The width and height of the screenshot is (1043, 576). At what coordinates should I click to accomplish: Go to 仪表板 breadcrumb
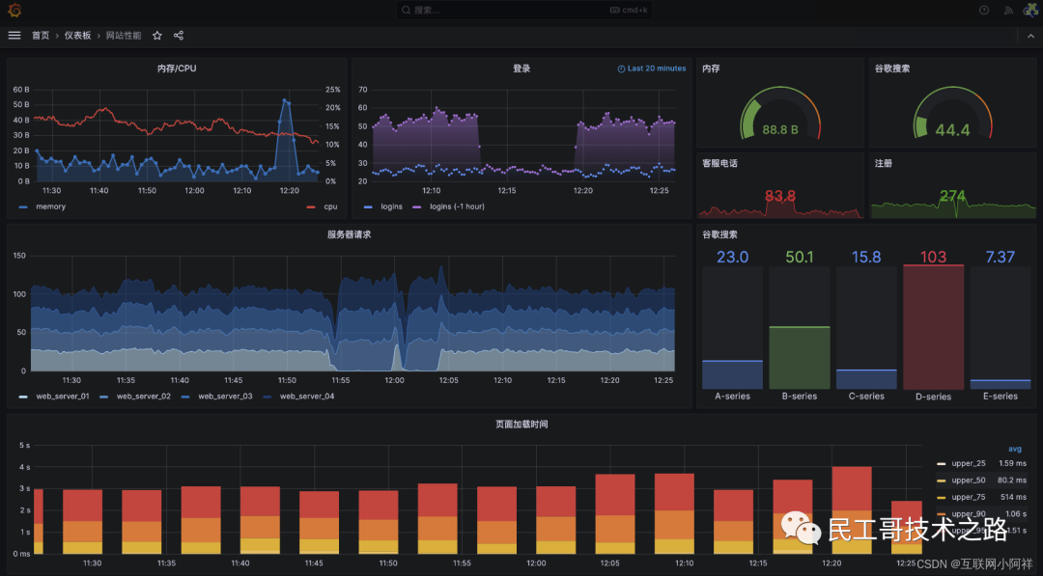pos(77,35)
